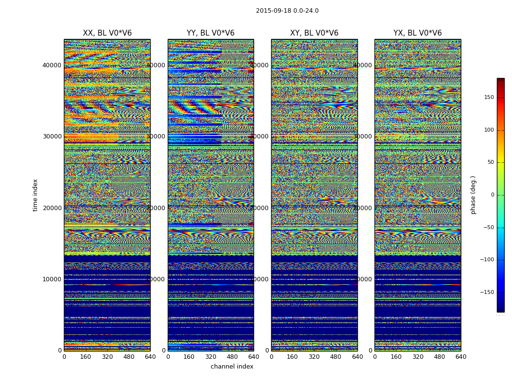The width and height of the screenshot is (512, 390).
Task: Click inside the YX phase waterfall plot
Action: pyautogui.click(x=417, y=195)
